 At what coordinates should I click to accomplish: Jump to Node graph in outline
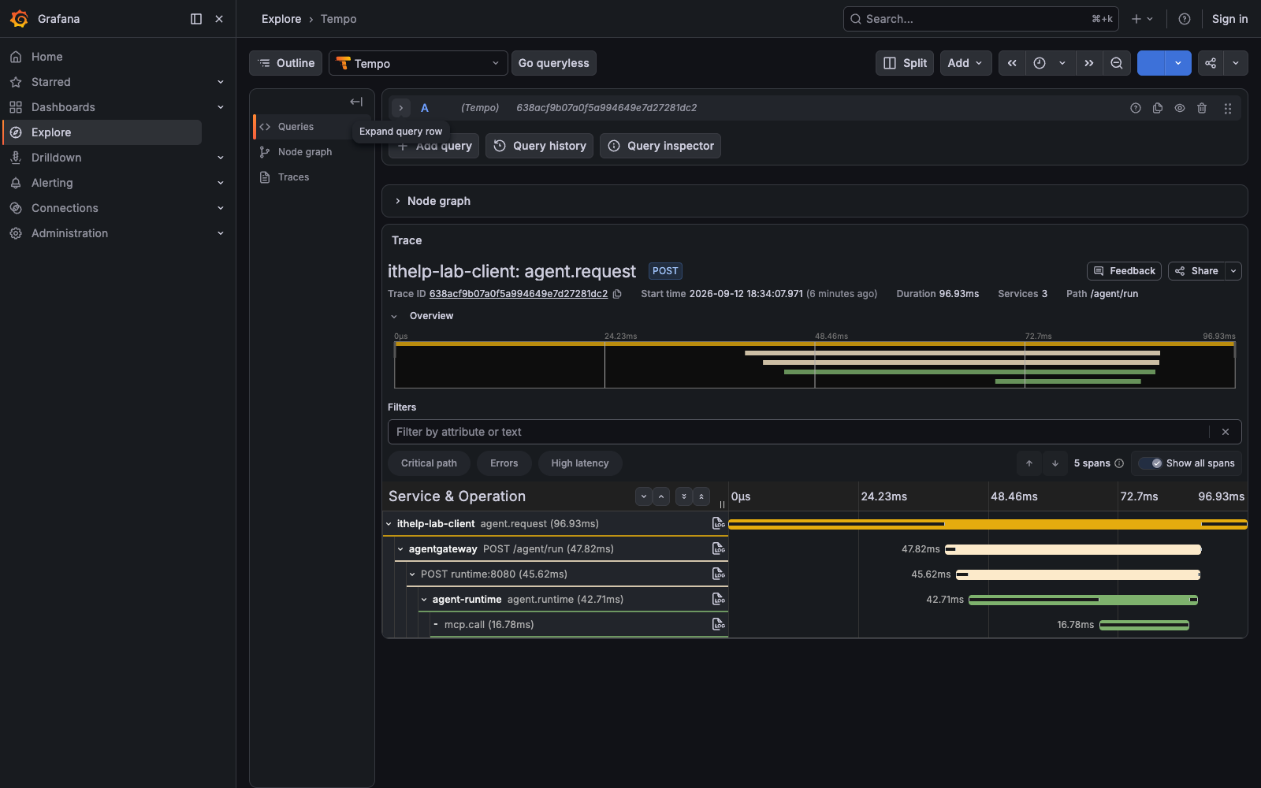[x=305, y=152]
